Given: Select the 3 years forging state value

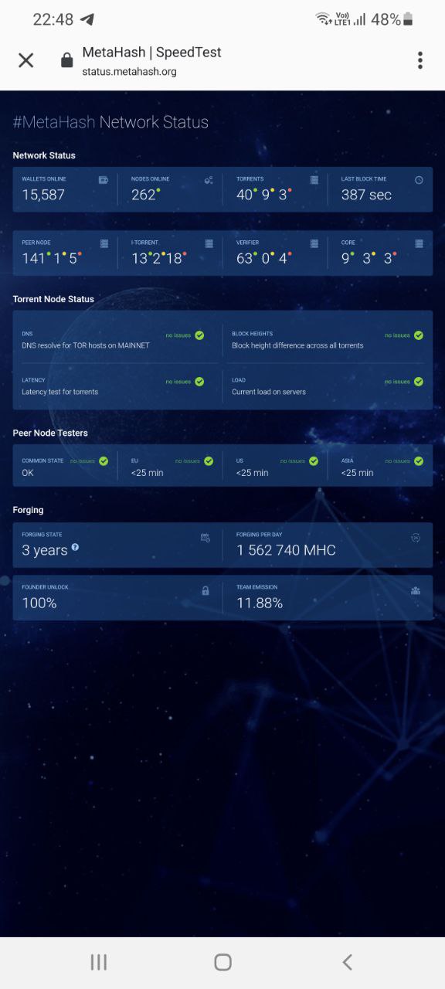Looking at the screenshot, I should pos(45,550).
